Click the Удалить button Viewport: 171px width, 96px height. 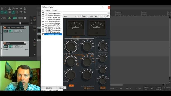(x=62, y=88)
